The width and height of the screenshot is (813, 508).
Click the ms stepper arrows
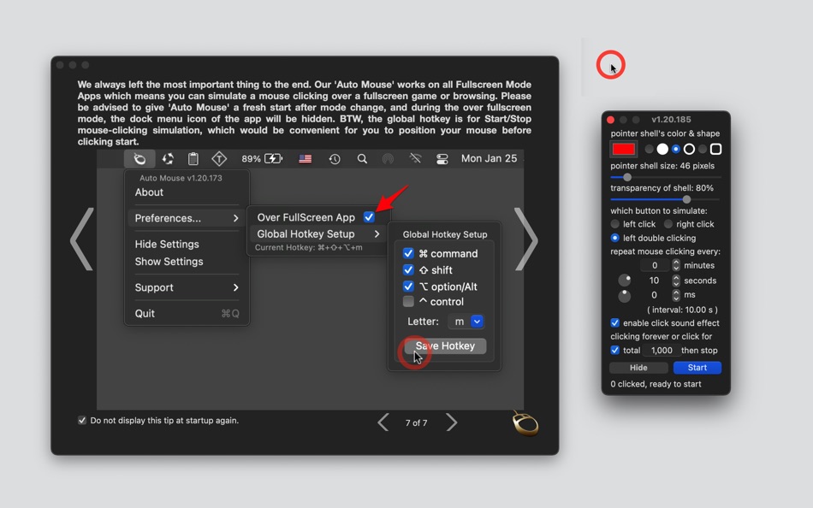675,295
